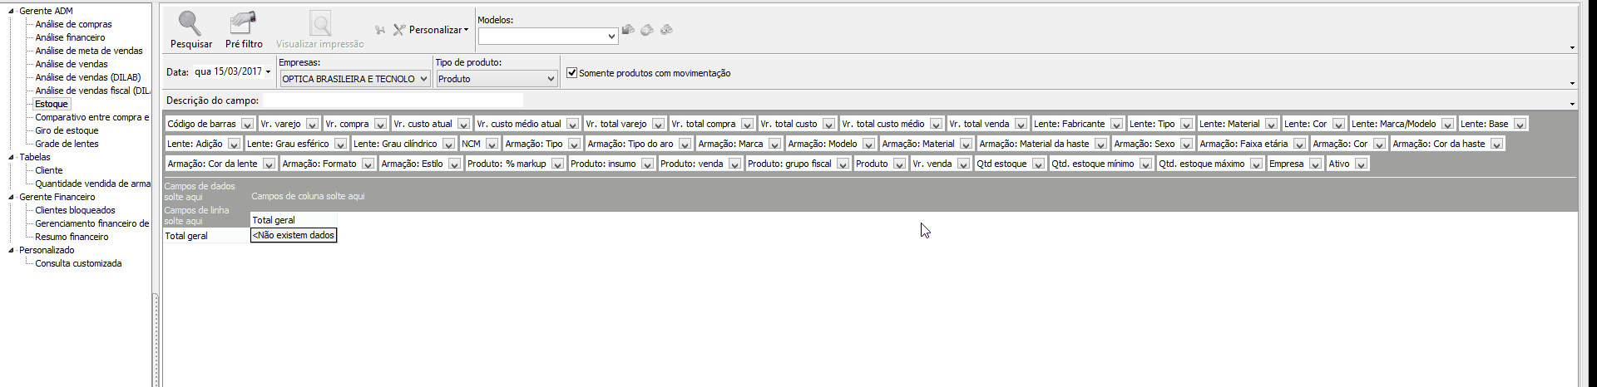Click the last icon right of Modelos dropdown
Viewport: 1597px width, 387px height.
(x=666, y=30)
